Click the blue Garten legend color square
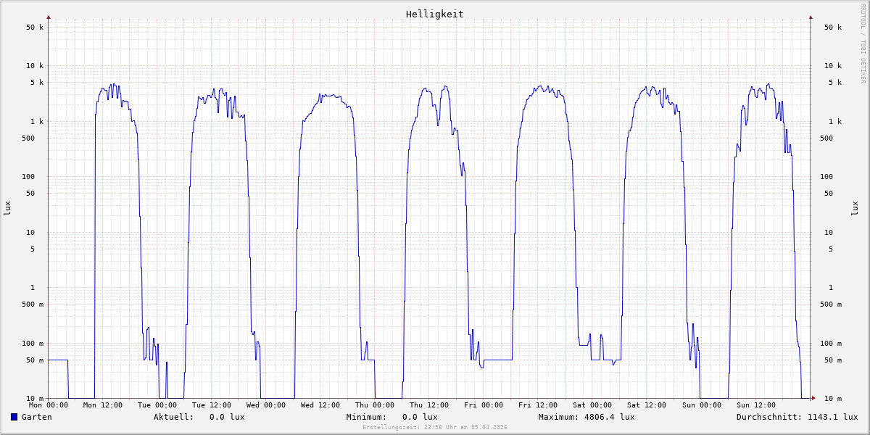Viewport: 870px width, 435px height. 14,417
